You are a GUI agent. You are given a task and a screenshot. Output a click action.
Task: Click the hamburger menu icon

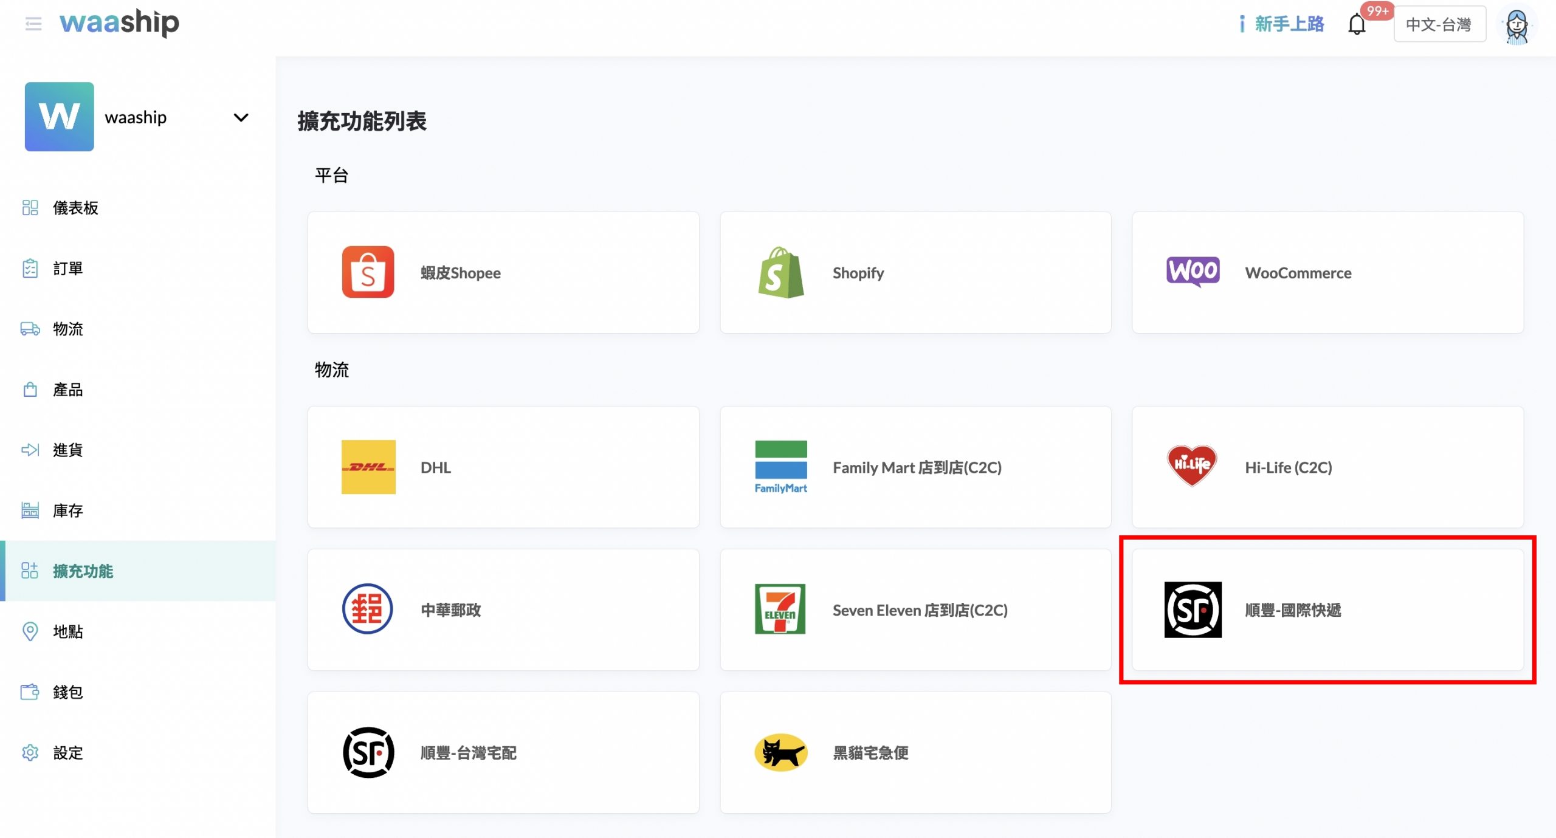click(x=33, y=24)
